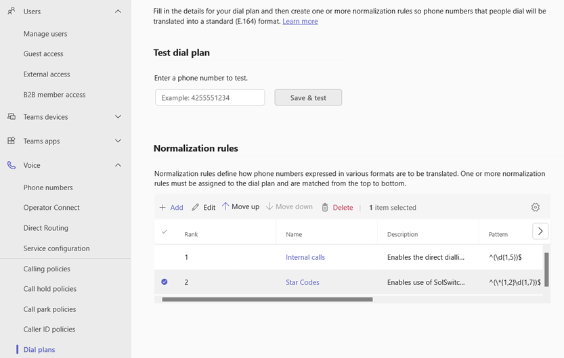Image resolution: width=564 pixels, height=358 pixels.
Task: Open Call hold policies
Action: tap(50, 289)
